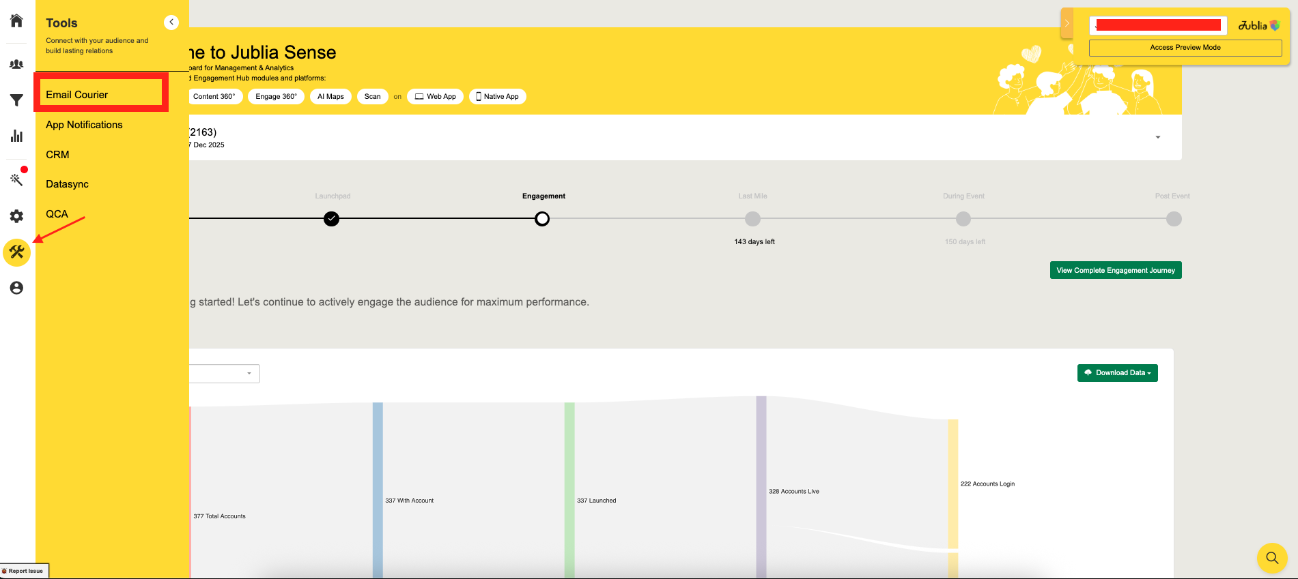
Task: Open CRM tool
Action: tap(57, 155)
